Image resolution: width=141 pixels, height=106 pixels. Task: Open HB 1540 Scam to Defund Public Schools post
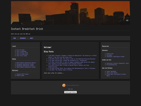(68, 66)
